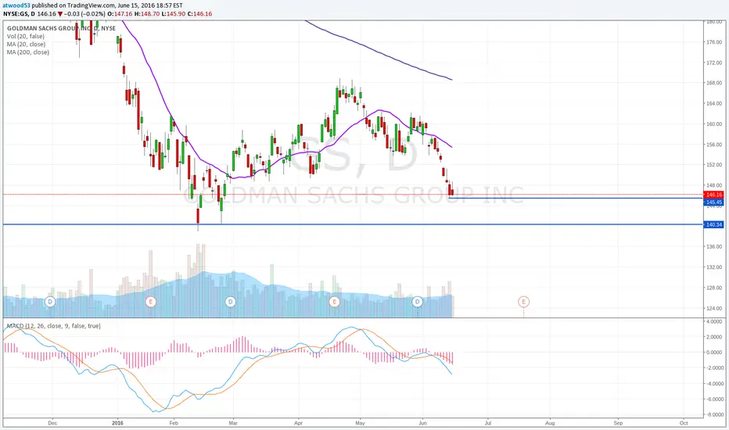Click the Feb label on the time axis
This screenshot has height=430, width=729.
pos(174,423)
